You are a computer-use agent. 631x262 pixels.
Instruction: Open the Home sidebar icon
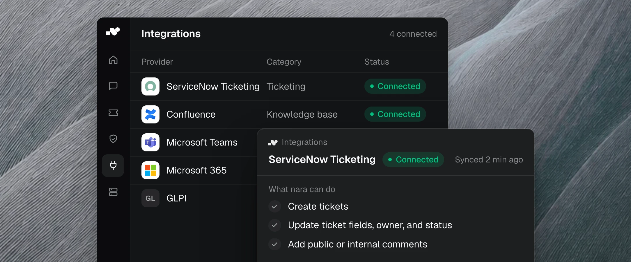pyautogui.click(x=113, y=60)
